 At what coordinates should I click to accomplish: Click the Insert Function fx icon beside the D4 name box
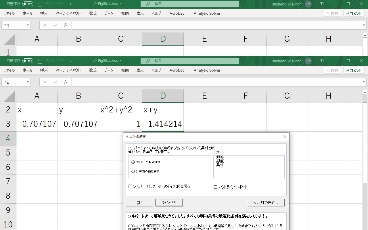click(x=66, y=82)
